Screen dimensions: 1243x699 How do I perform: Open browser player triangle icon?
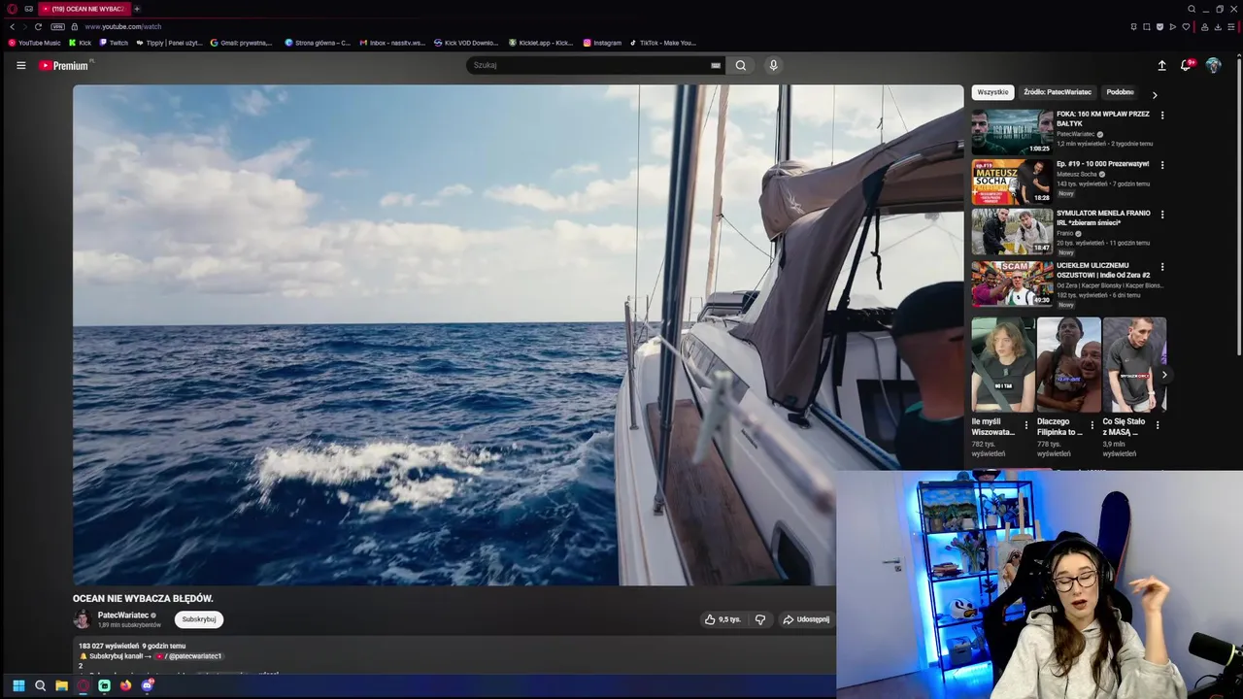(1173, 26)
